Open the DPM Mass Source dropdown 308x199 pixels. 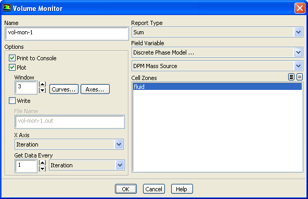point(217,66)
